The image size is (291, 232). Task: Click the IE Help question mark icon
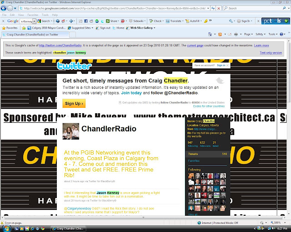click(x=281, y=34)
